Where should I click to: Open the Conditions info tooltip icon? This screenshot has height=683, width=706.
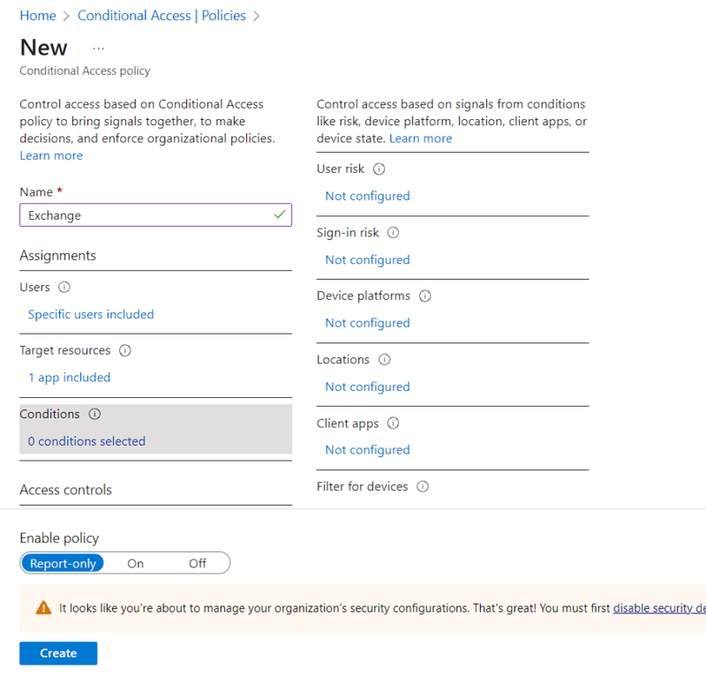(94, 414)
